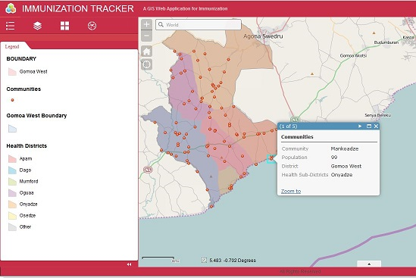Maximize the Communities popup
The height and width of the screenshot is (278, 416).
coord(369,127)
